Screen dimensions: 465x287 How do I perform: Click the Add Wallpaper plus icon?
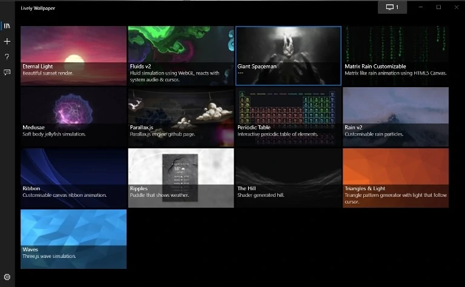(x=7, y=41)
